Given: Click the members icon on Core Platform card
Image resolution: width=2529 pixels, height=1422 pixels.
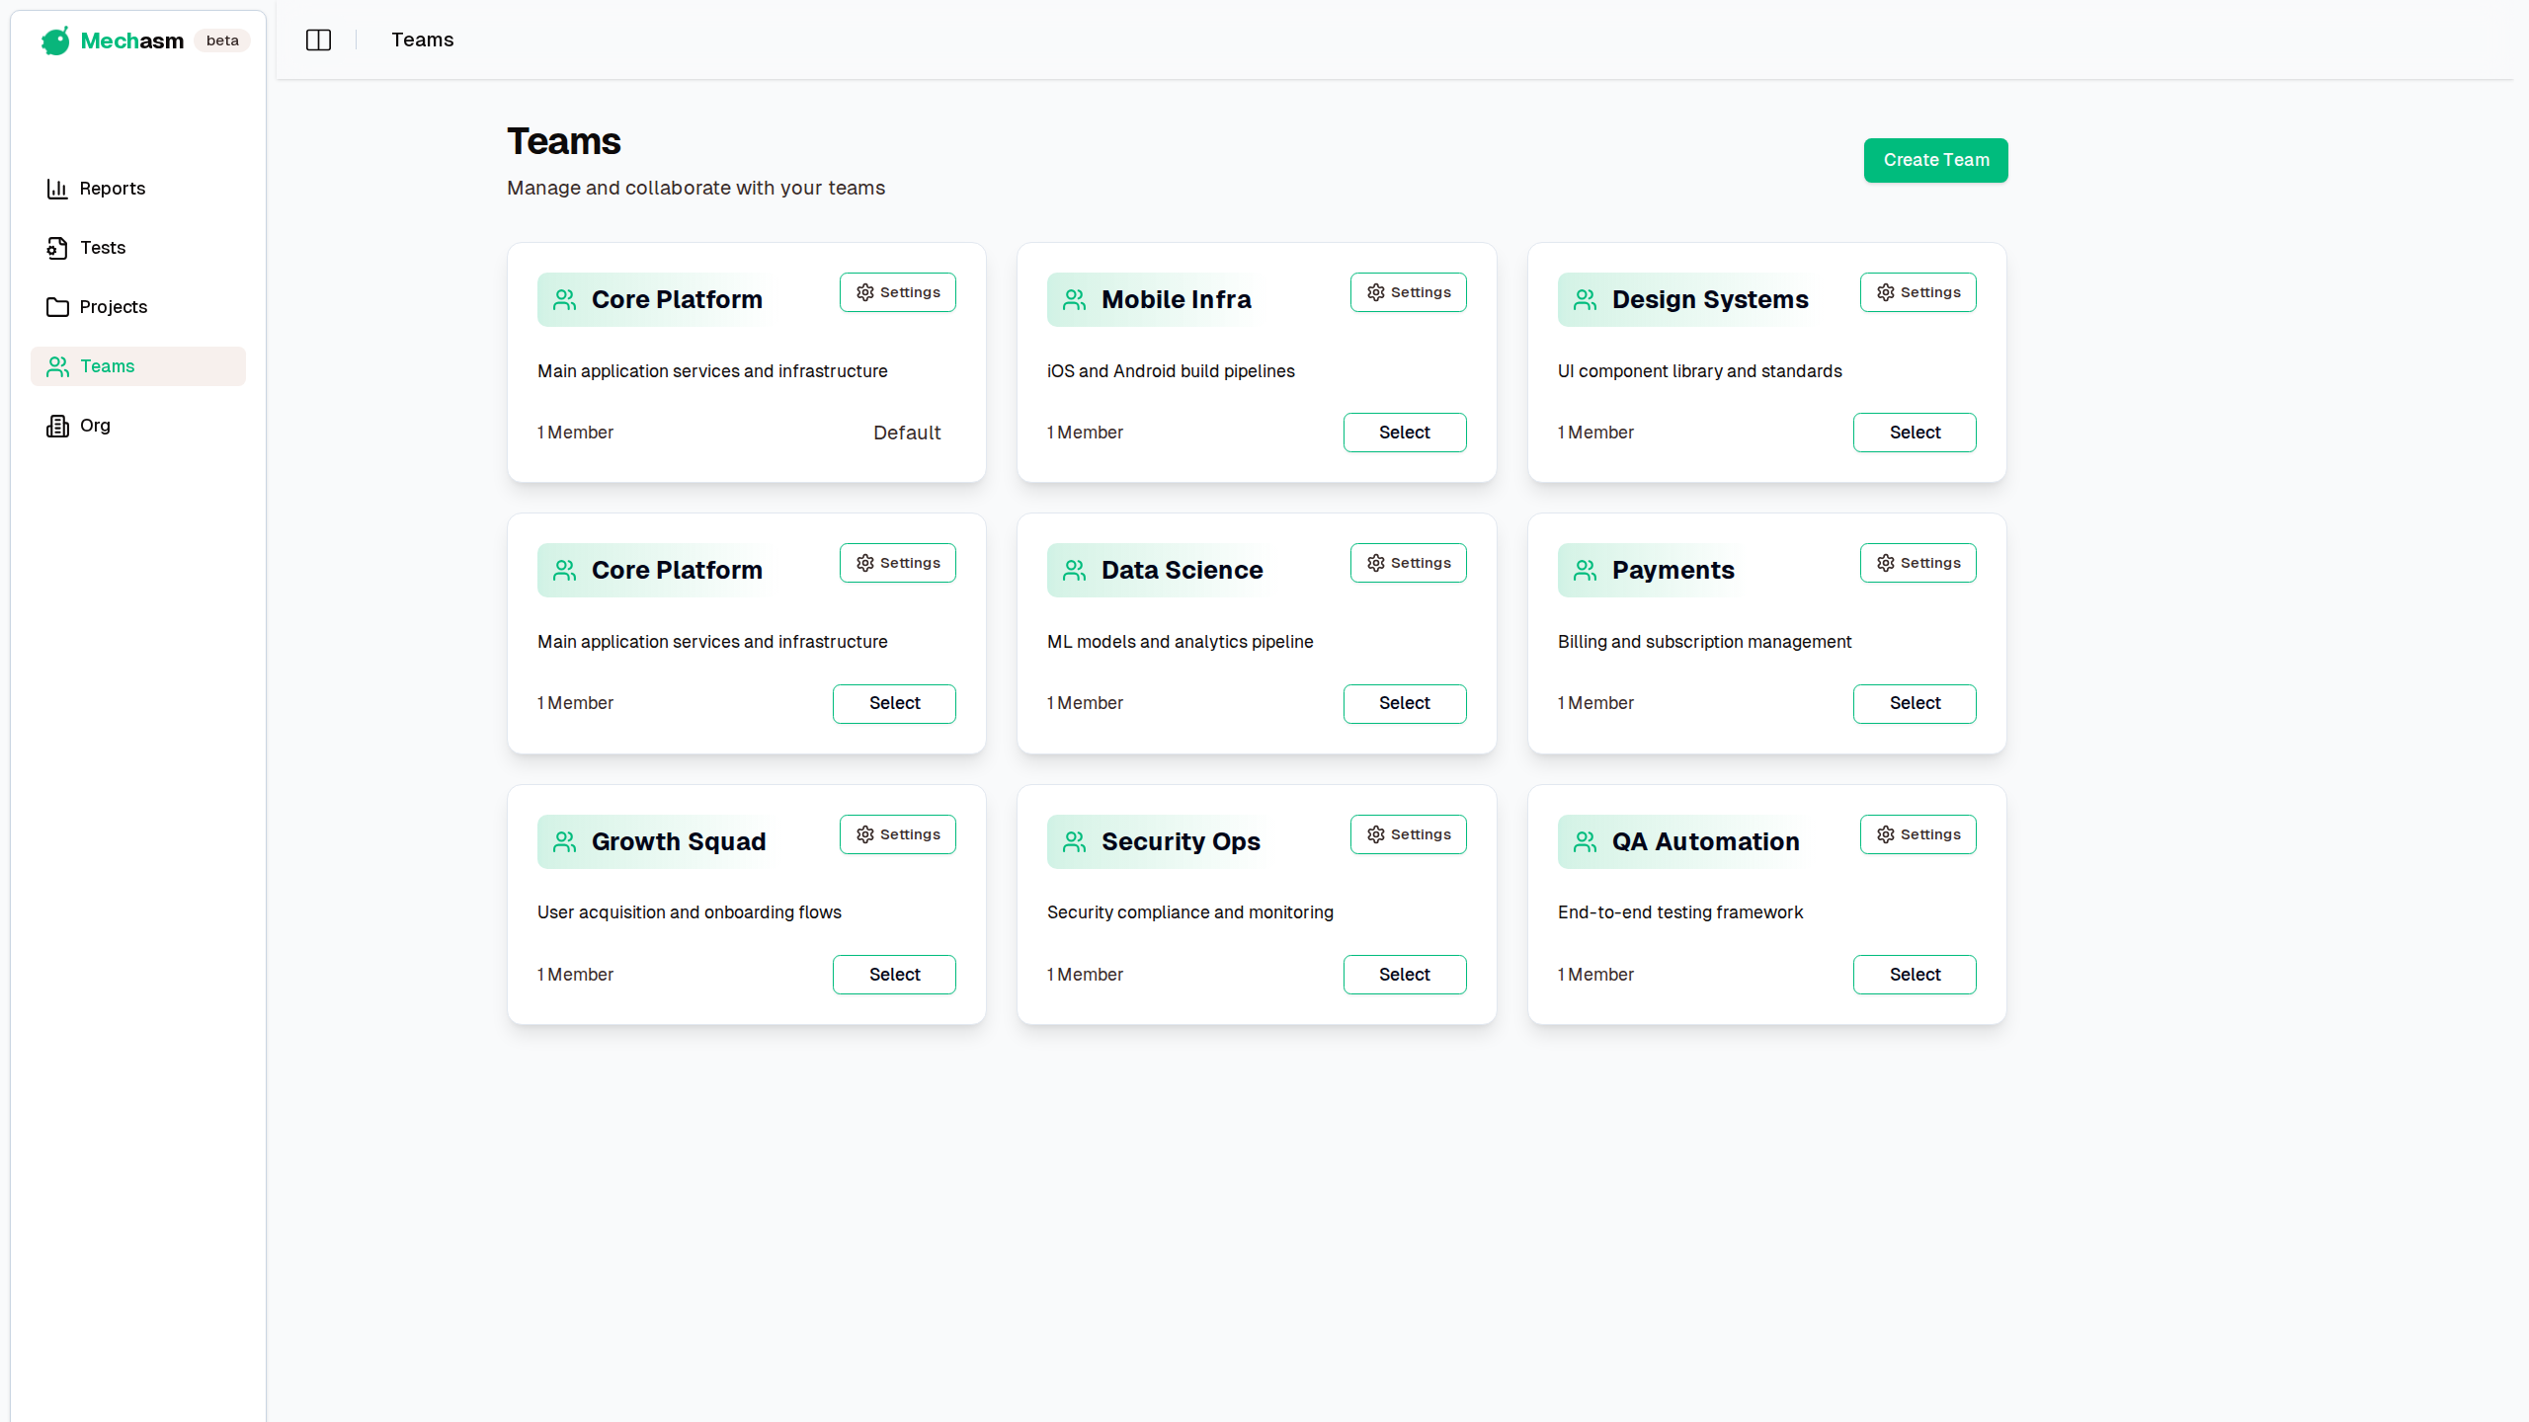Looking at the screenshot, I should click(564, 299).
